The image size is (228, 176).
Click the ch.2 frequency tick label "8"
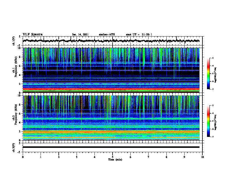tap(20, 105)
